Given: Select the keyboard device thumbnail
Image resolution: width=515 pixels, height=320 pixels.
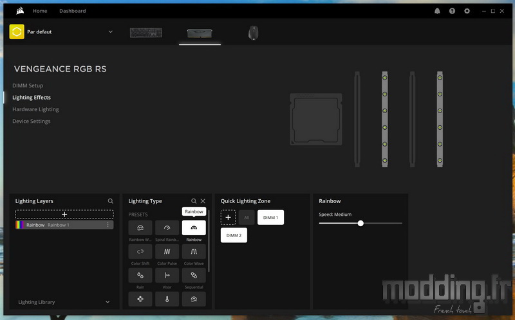Looking at the screenshot, I should tap(146, 33).
